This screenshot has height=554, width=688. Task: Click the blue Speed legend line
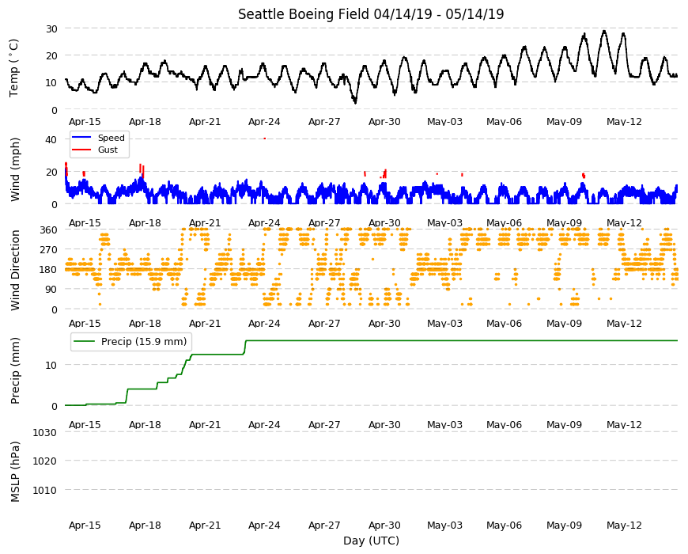81,138
